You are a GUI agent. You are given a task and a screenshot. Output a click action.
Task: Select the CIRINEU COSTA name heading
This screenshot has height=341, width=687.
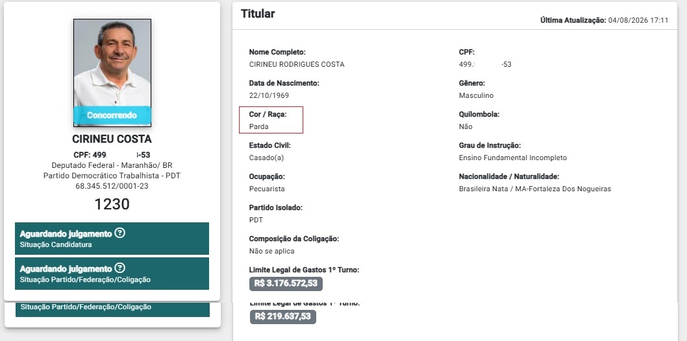(112, 139)
